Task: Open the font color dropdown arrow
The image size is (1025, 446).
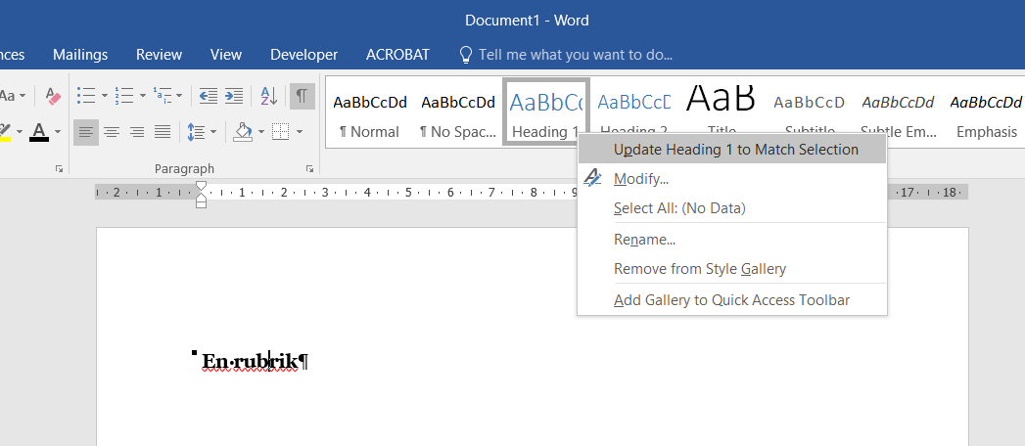Action: (57, 133)
